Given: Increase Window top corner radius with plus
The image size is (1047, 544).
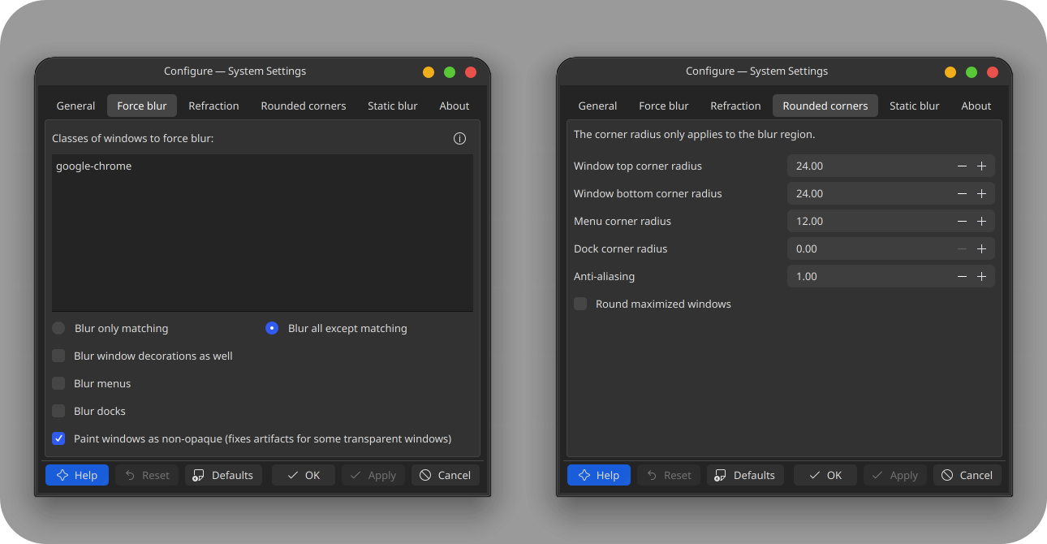Looking at the screenshot, I should click(x=981, y=166).
